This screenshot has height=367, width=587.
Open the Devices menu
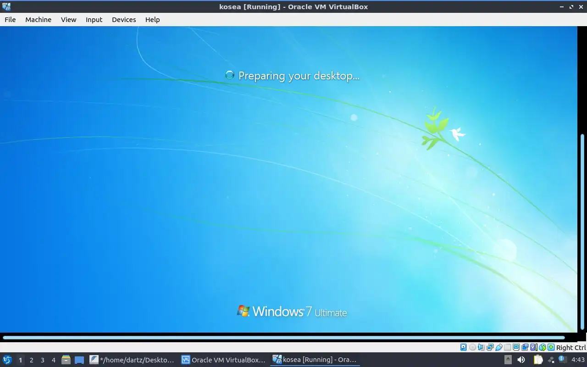point(124,20)
